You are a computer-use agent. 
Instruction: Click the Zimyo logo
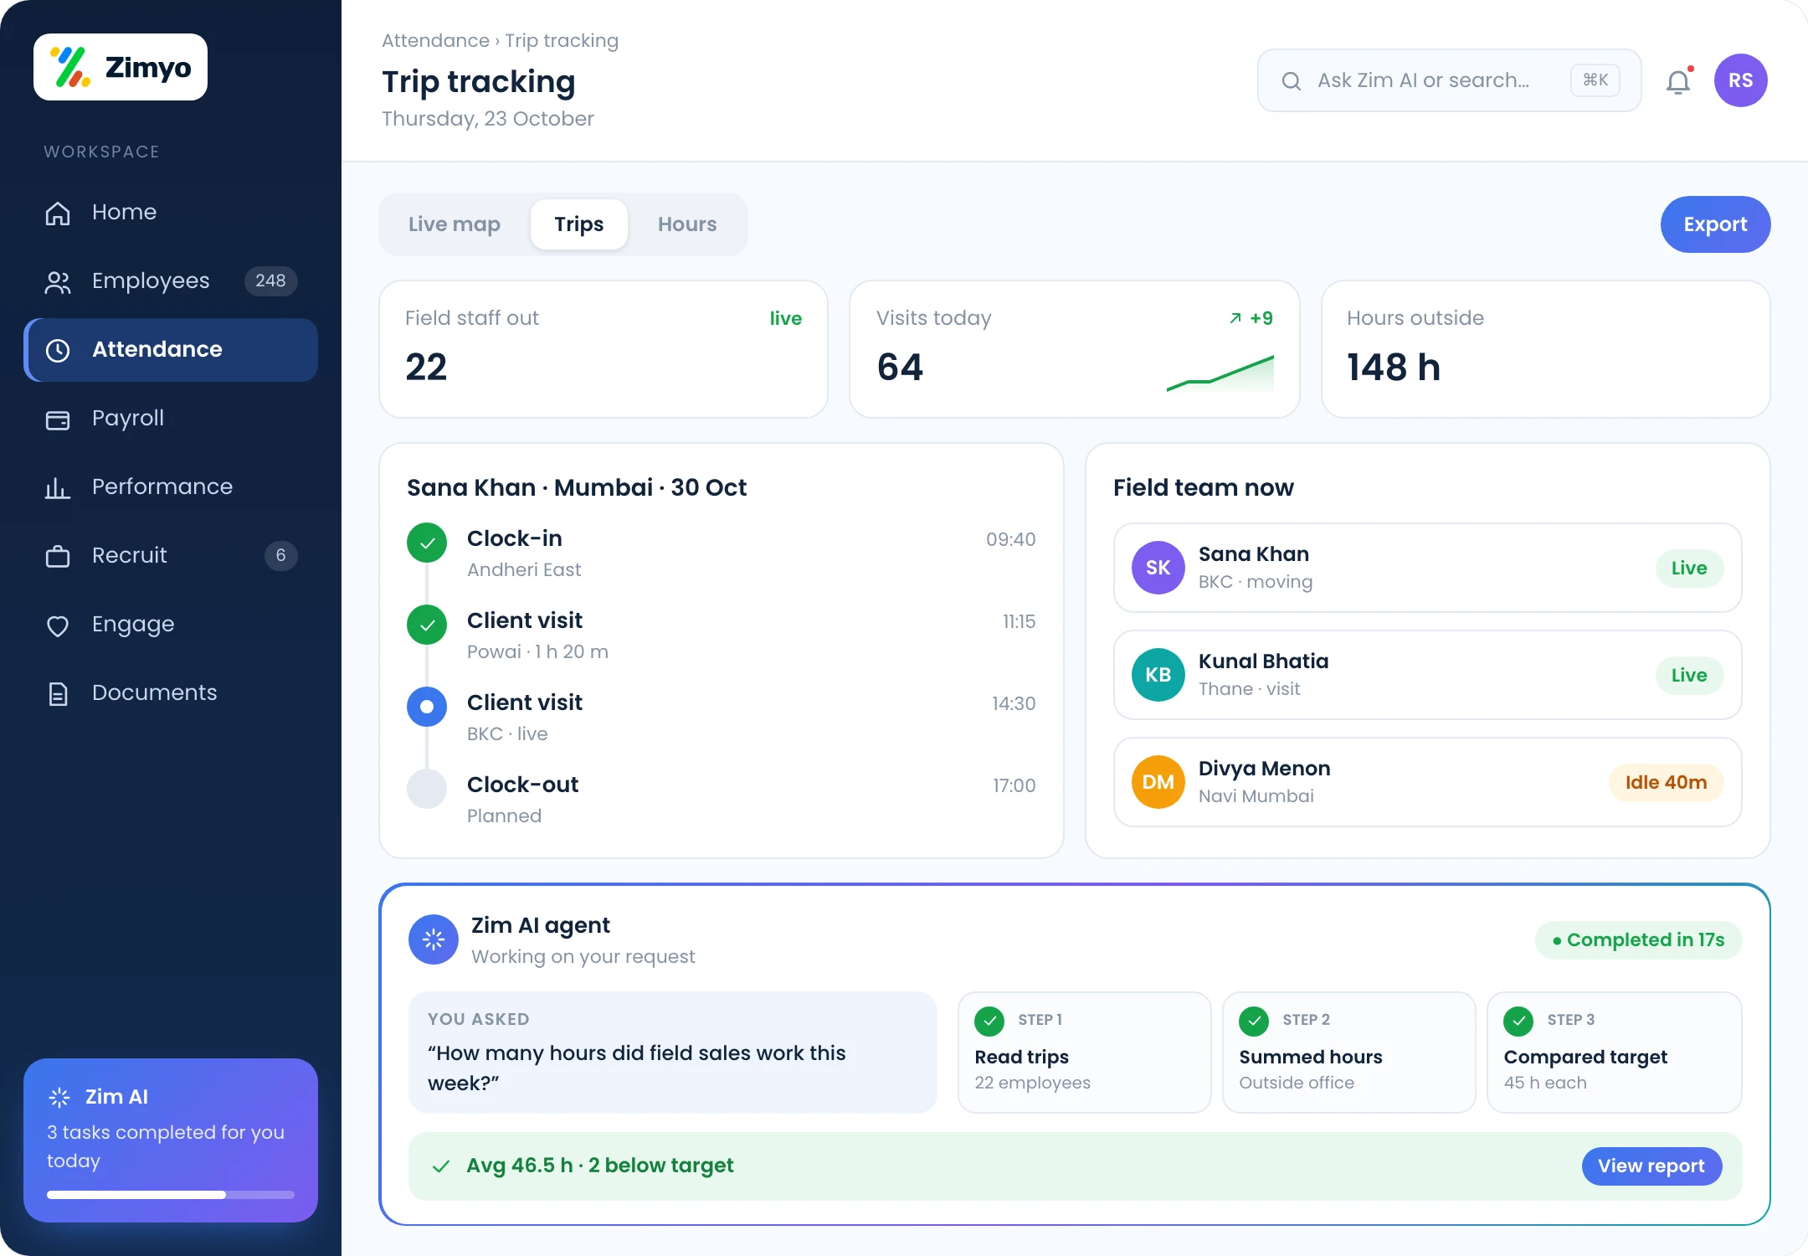point(121,67)
